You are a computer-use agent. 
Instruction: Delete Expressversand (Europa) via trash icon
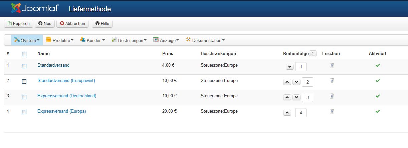(x=332, y=111)
